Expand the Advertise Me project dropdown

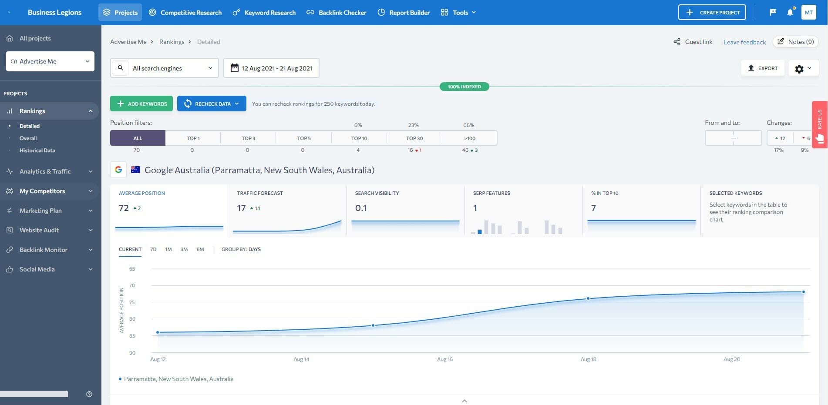(50, 61)
